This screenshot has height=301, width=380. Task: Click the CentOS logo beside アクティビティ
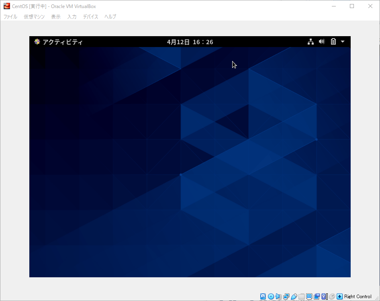pos(37,42)
